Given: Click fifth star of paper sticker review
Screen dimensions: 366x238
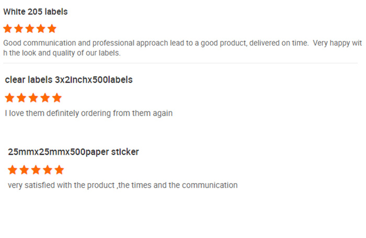Looking at the screenshot, I should [x=59, y=170].
